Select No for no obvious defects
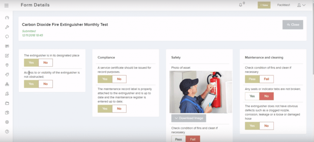Image resolution: width=314 pixels, height=142 pixels. 266,126
